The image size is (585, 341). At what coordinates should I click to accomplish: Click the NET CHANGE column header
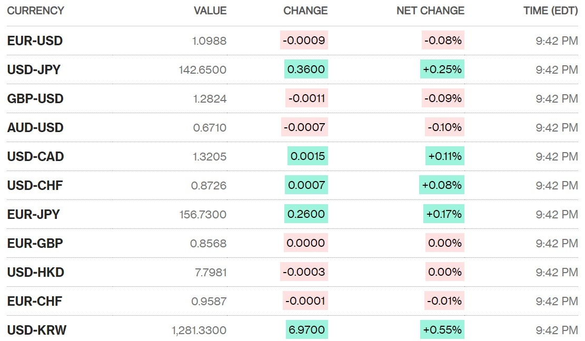pos(430,11)
